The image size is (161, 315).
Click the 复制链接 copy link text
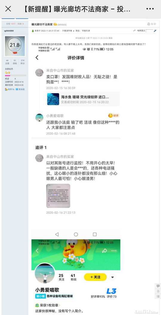click(61, 25)
